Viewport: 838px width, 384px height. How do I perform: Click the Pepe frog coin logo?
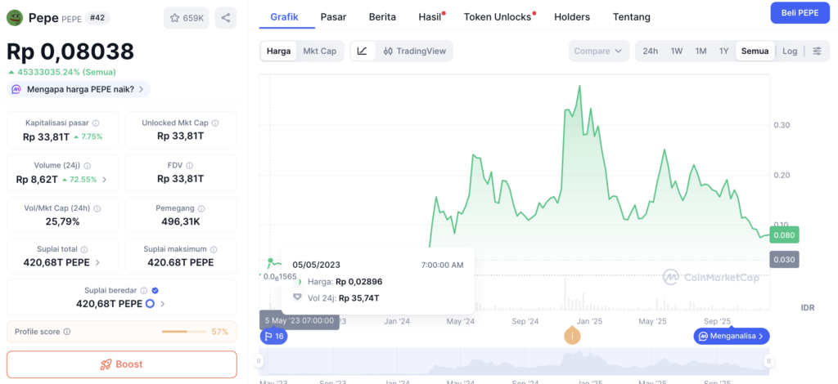click(x=15, y=18)
